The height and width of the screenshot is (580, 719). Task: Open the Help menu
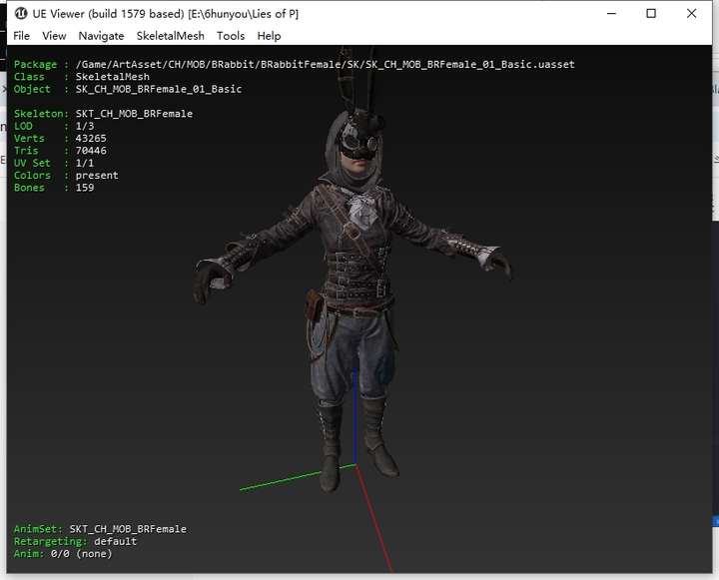pos(269,36)
